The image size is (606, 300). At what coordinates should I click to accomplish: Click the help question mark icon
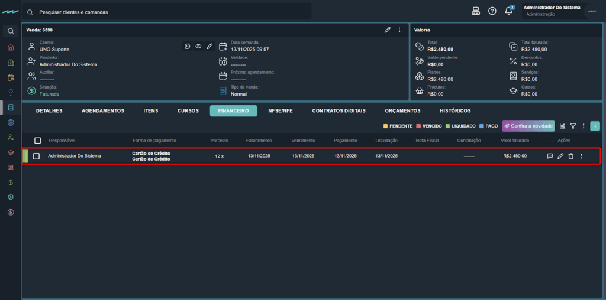tap(492, 11)
